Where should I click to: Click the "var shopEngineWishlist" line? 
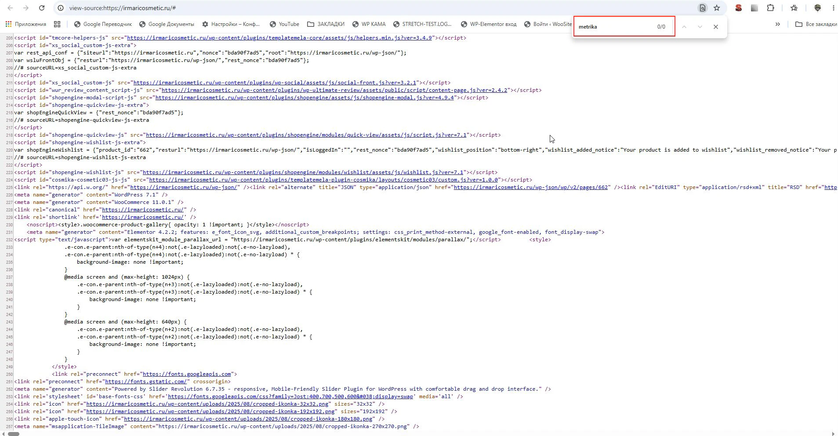coord(425,150)
